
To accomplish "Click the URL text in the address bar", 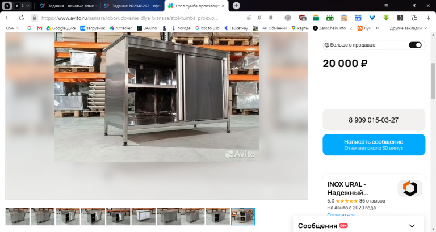I will point(129,18).
